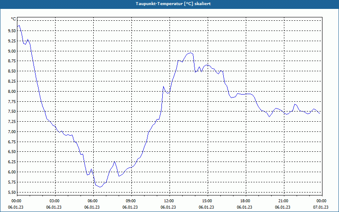The width and height of the screenshot is (339, 212).
Task: Click the 21:00 time axis label
Action: (284, 201)
